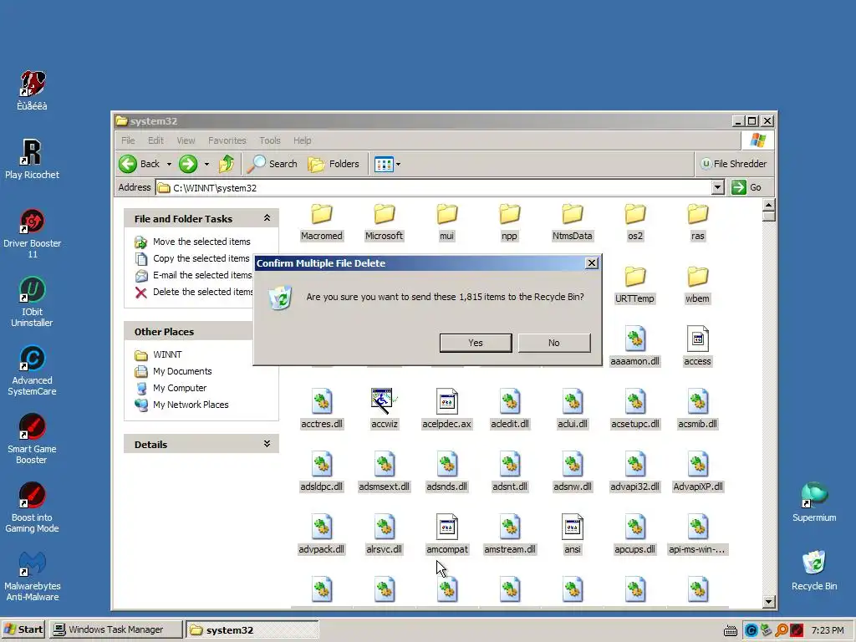Launch the File Shredder toolbar button
856x642 pixels.
tap(733, 164)
